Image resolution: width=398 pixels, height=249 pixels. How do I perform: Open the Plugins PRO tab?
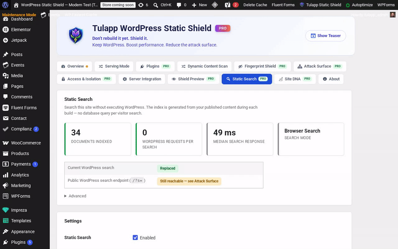coord(155,66)
